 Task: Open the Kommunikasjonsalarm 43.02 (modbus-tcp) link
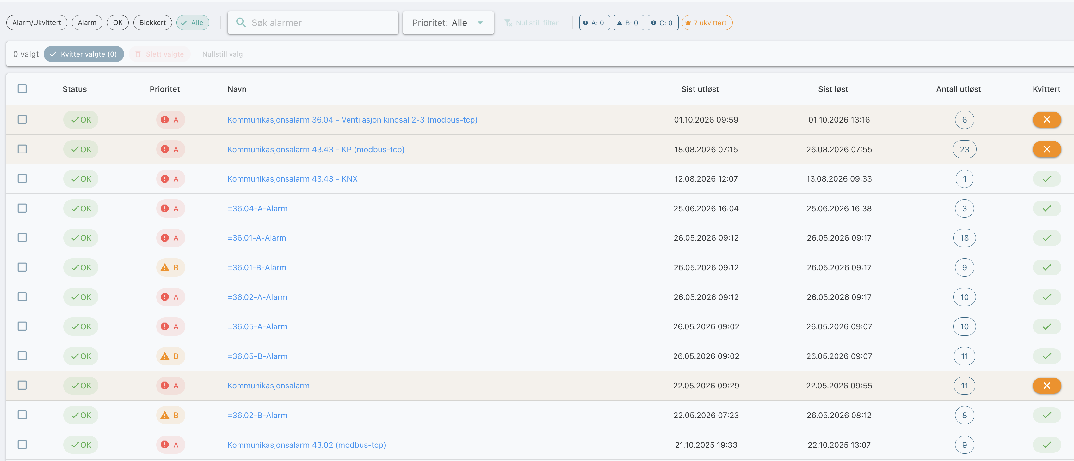click(306, 444)
